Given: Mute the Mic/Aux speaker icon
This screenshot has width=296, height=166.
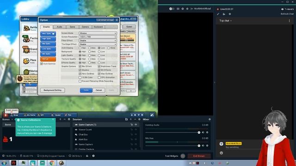Looking at the screenshot, I should pos(203,146).
